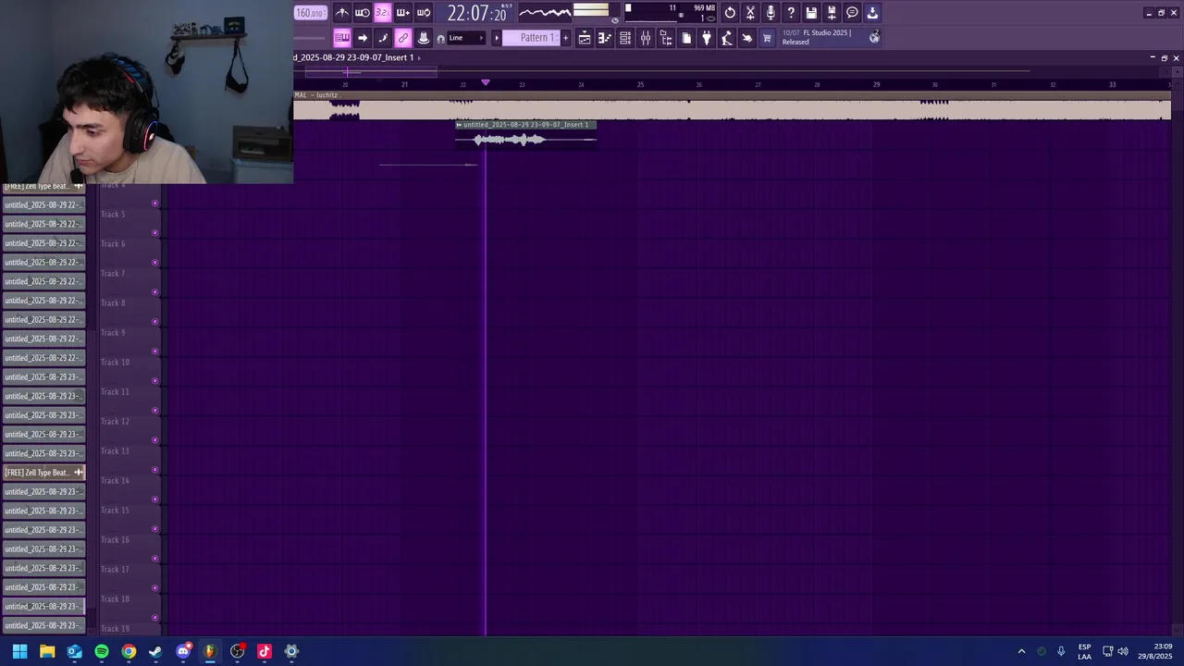Screen dimensions: 1184x666
Task: Open audio editor scissors icon
Action: tap(750, 13)
